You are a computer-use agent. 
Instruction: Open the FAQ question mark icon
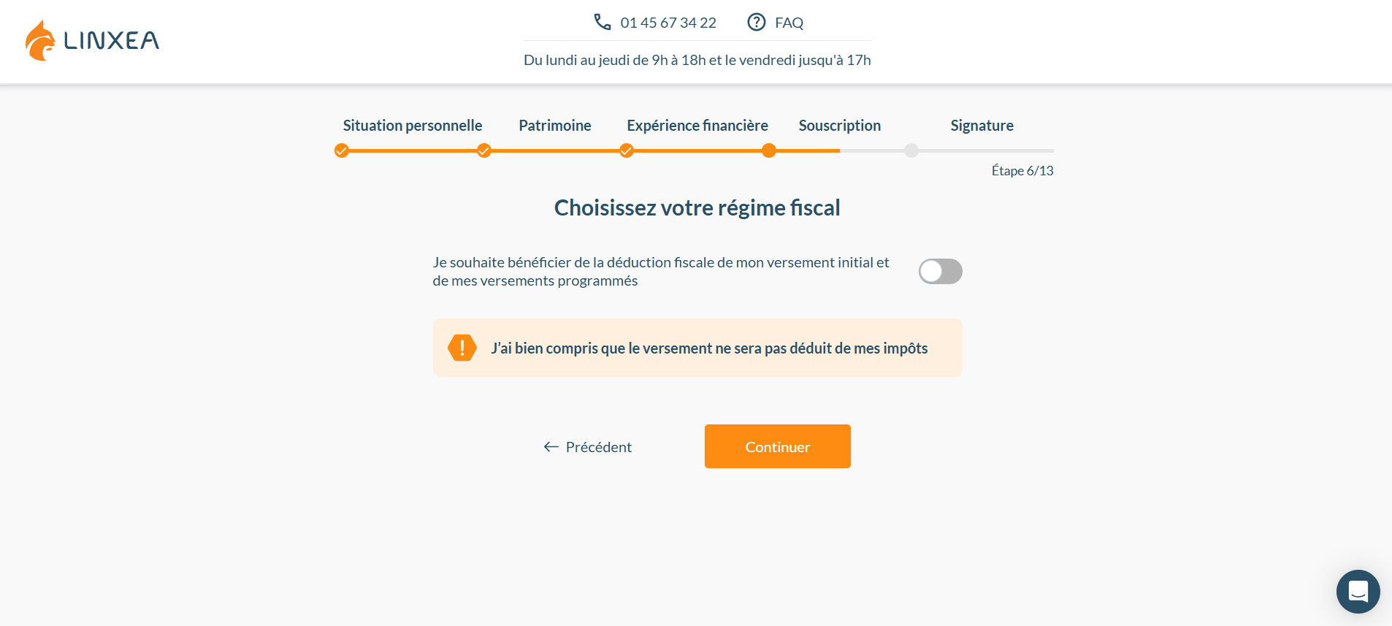coord(756,22)
